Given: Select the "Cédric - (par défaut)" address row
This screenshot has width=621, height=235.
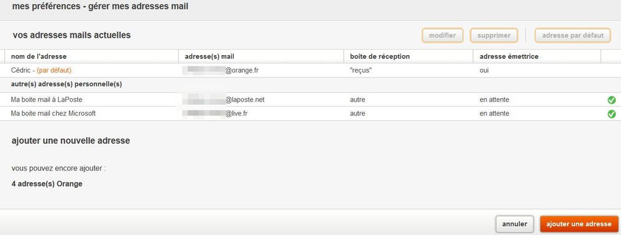Looking at the screenshot, I should pyautogui.click(x=311, y=70).
